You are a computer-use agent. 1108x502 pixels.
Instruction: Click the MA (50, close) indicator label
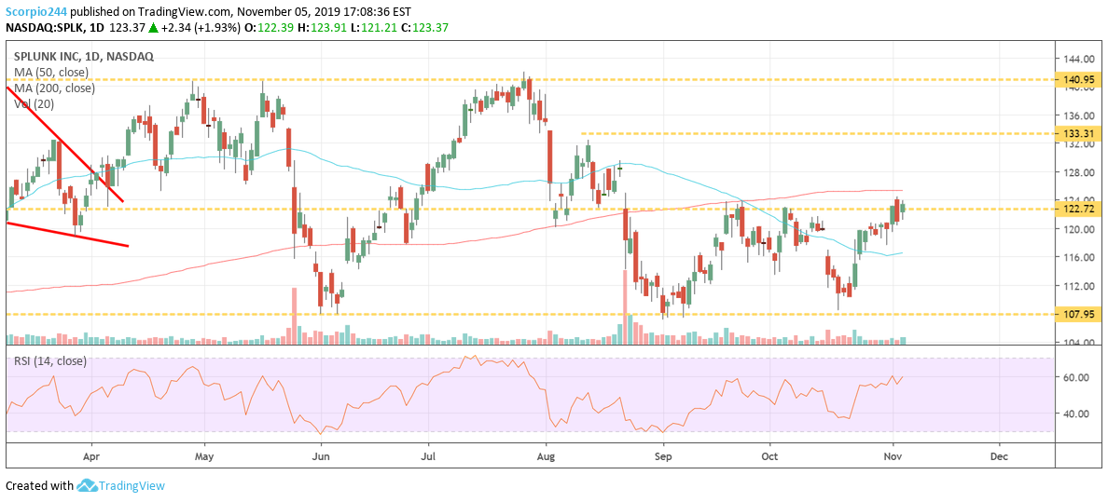pyautogui.click(x=54, y=73)
